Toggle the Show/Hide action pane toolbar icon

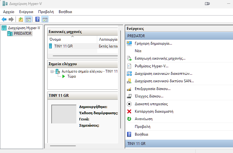[45, 19]
